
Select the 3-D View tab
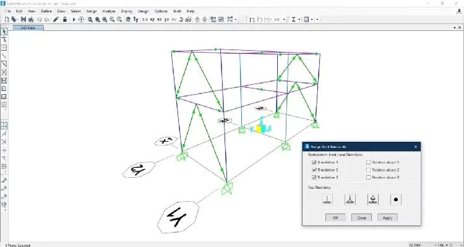(28, 28)
